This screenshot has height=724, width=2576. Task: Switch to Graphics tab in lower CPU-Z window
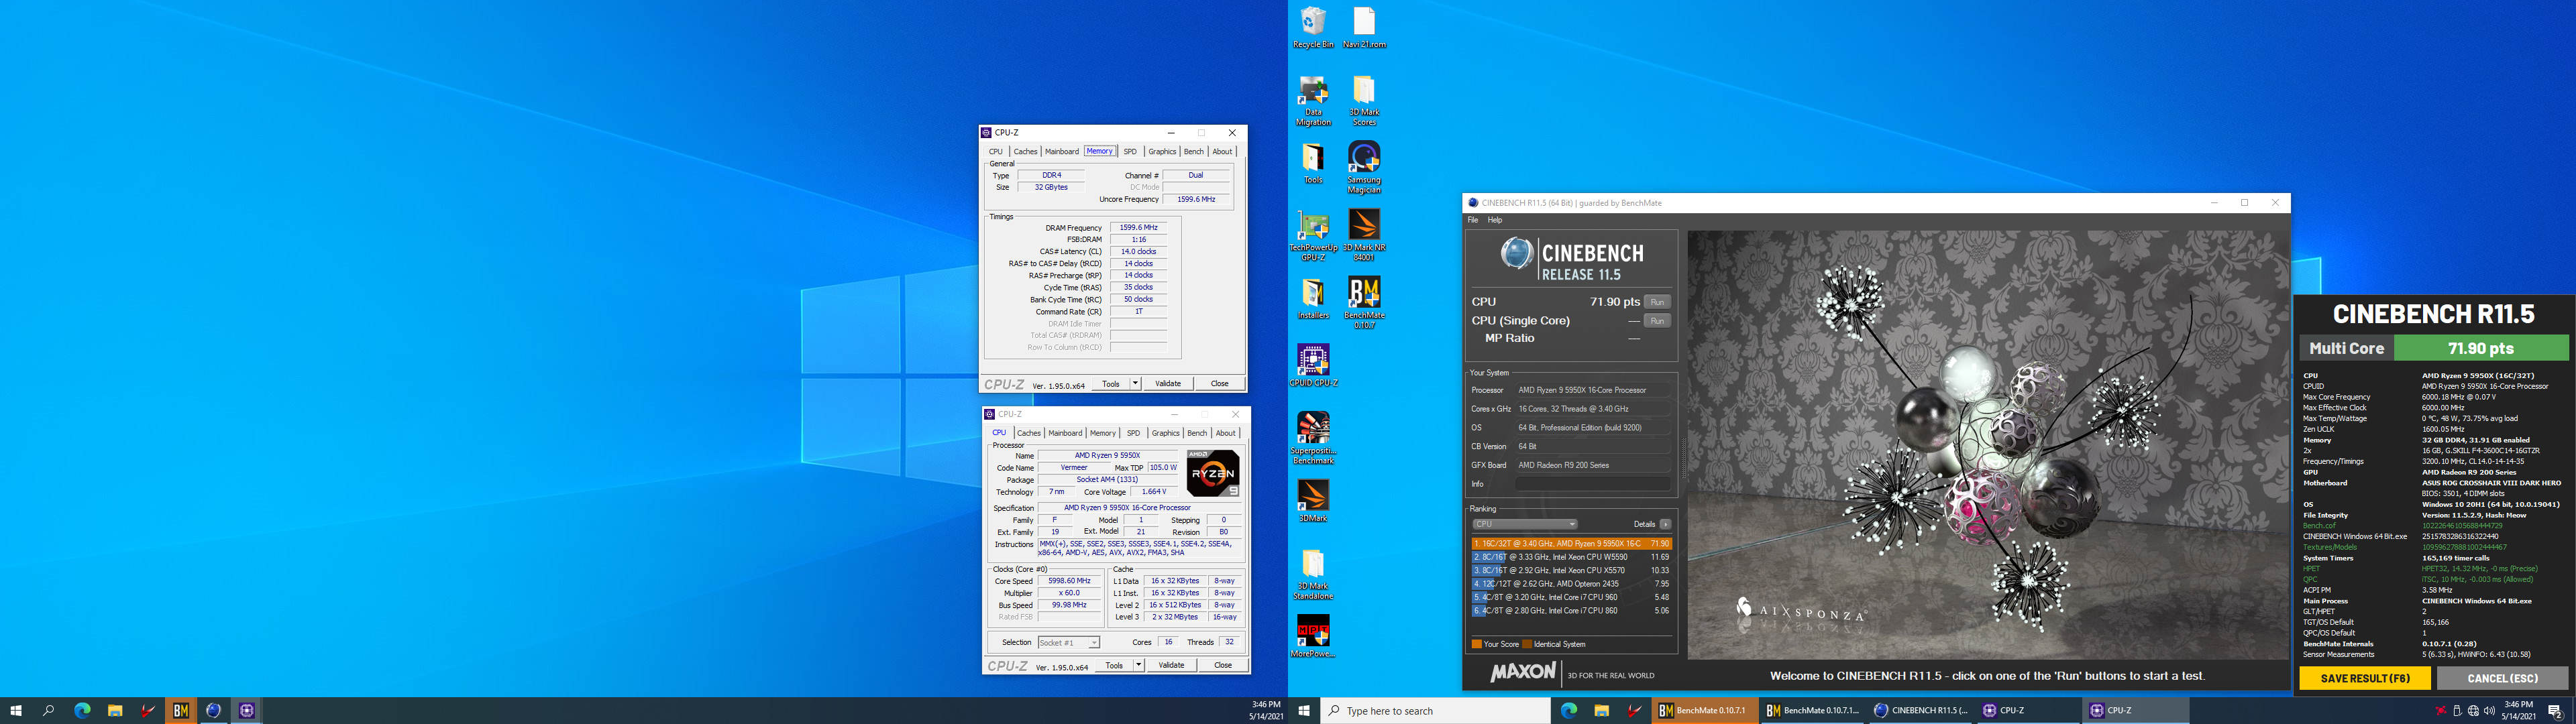click(x=1165, y=433)
